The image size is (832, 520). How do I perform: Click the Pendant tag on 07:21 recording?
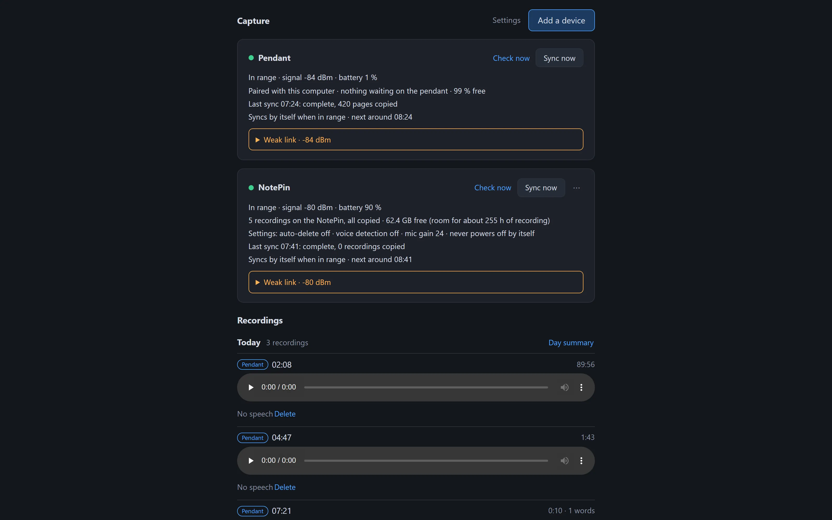(x=252, y=511)
